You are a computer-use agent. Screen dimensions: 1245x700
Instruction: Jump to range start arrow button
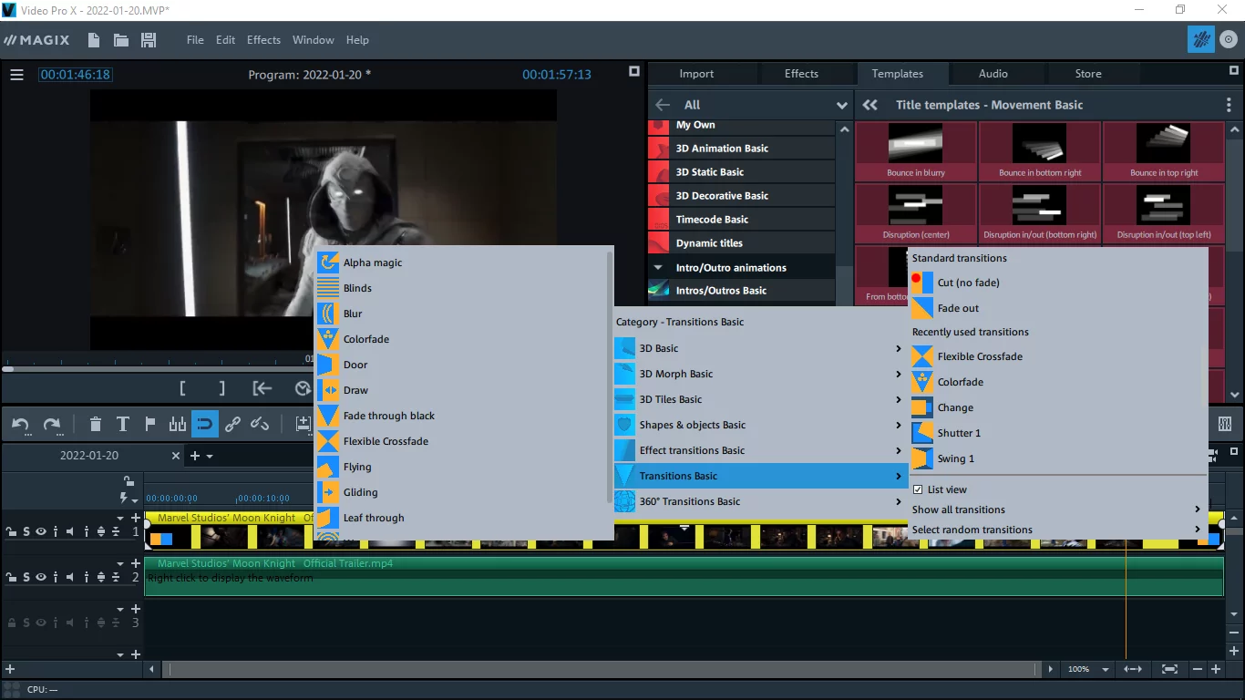click(262, 388)
